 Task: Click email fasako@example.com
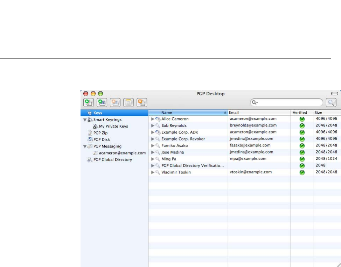(250, 145)
